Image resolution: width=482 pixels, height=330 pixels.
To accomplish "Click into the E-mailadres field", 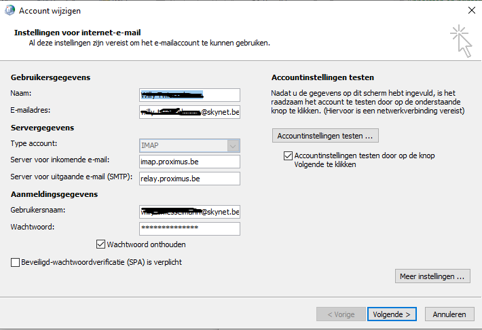I will 189,111.
